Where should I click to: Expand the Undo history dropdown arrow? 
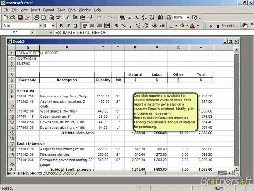[104, 18]
